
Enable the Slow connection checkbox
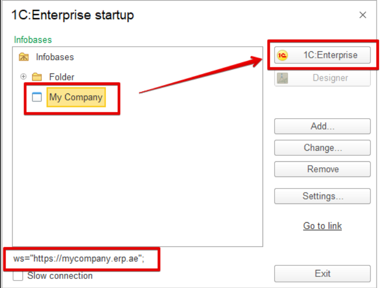pos(18,276)
